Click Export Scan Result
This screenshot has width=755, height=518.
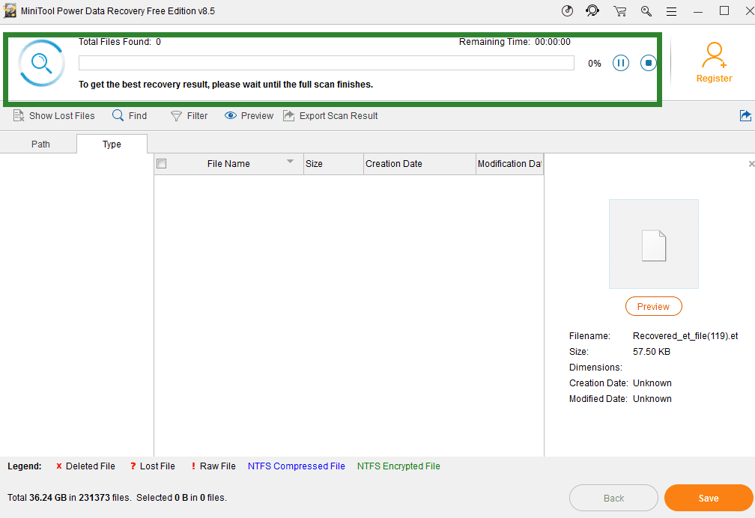pyautogui.click(x=330, y=115)
